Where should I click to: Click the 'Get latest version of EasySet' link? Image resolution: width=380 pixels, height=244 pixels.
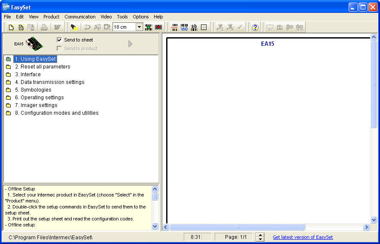coord(303,237)
